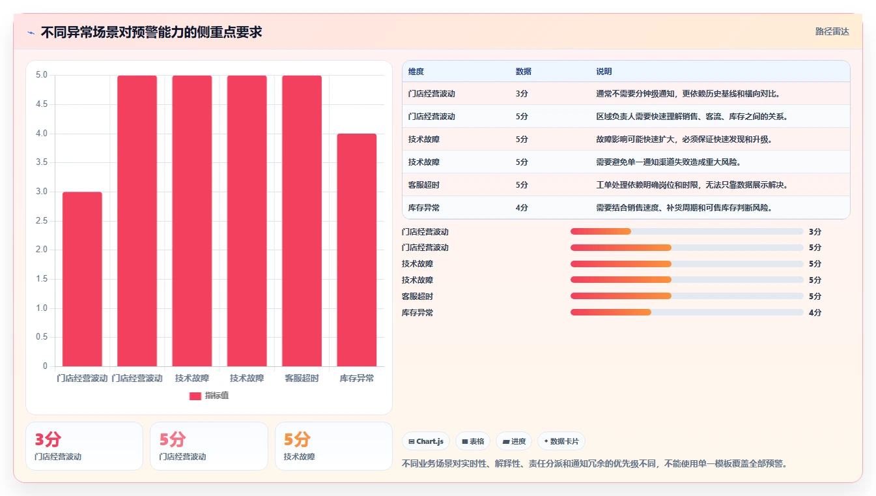This screenshot has height=496, width=876.
Task: Click the 3分 value in the table
Action: tap(522, 94)
